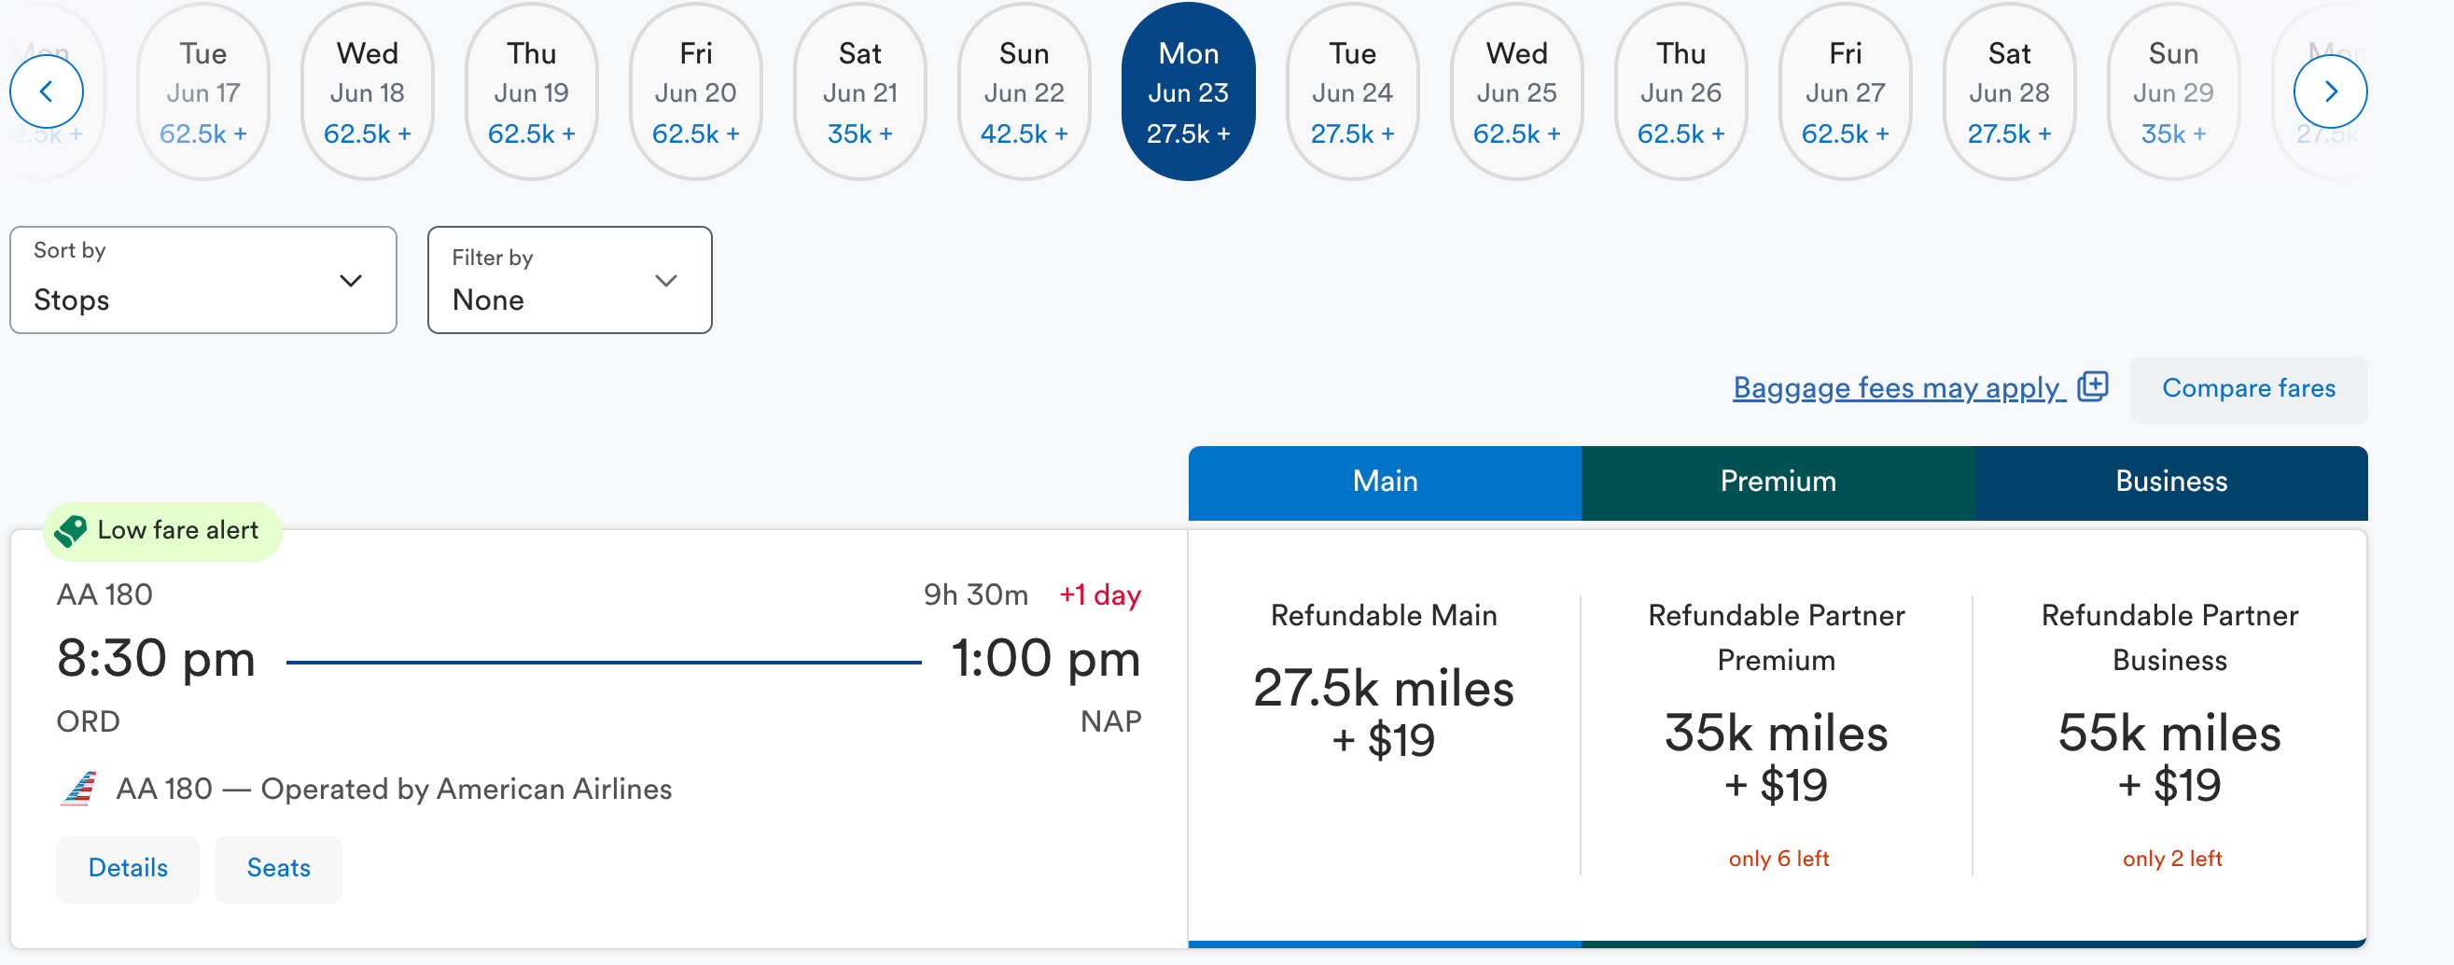Viewport: 2454px width, 965px height.
Task: Select the Premium cabin tab
Action: 1778,482
